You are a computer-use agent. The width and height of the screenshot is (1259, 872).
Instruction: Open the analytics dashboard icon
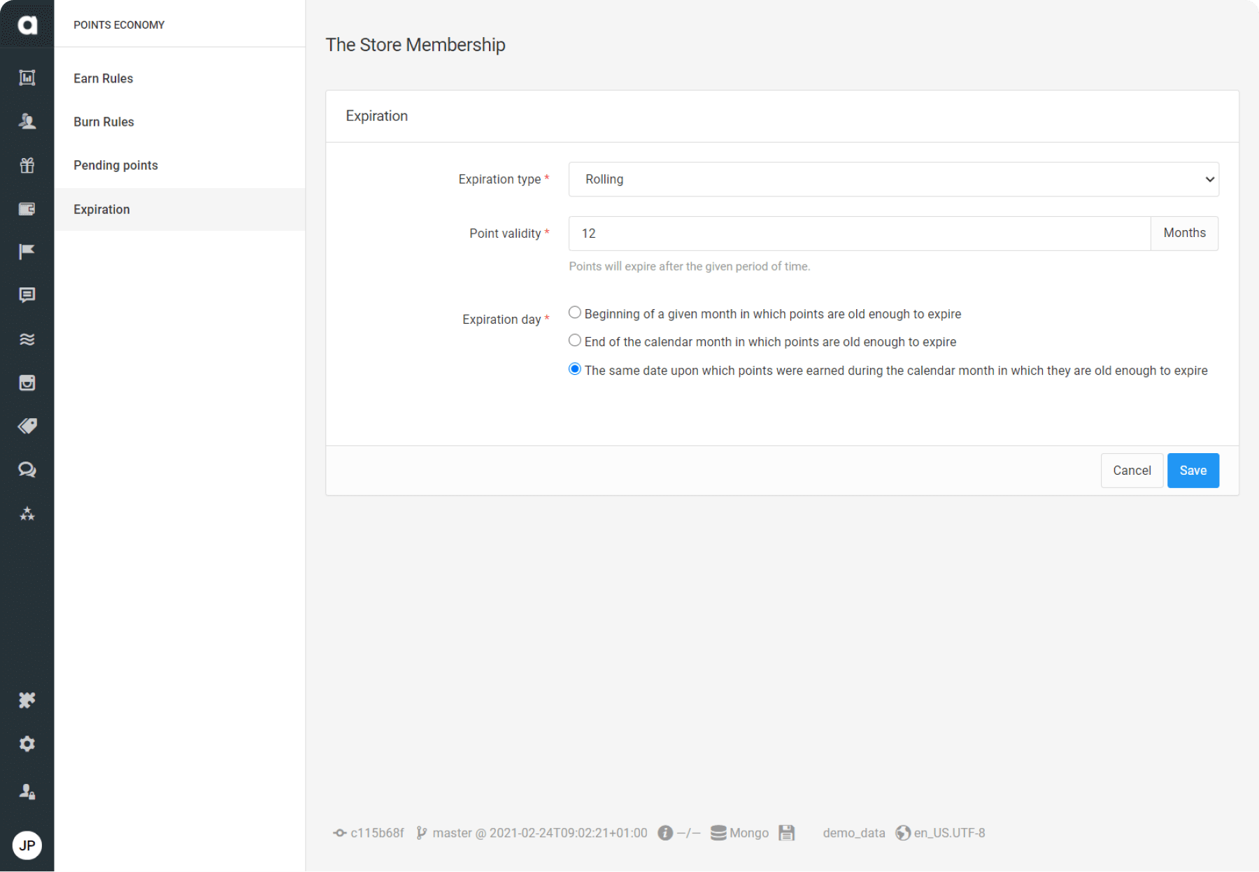27,78
